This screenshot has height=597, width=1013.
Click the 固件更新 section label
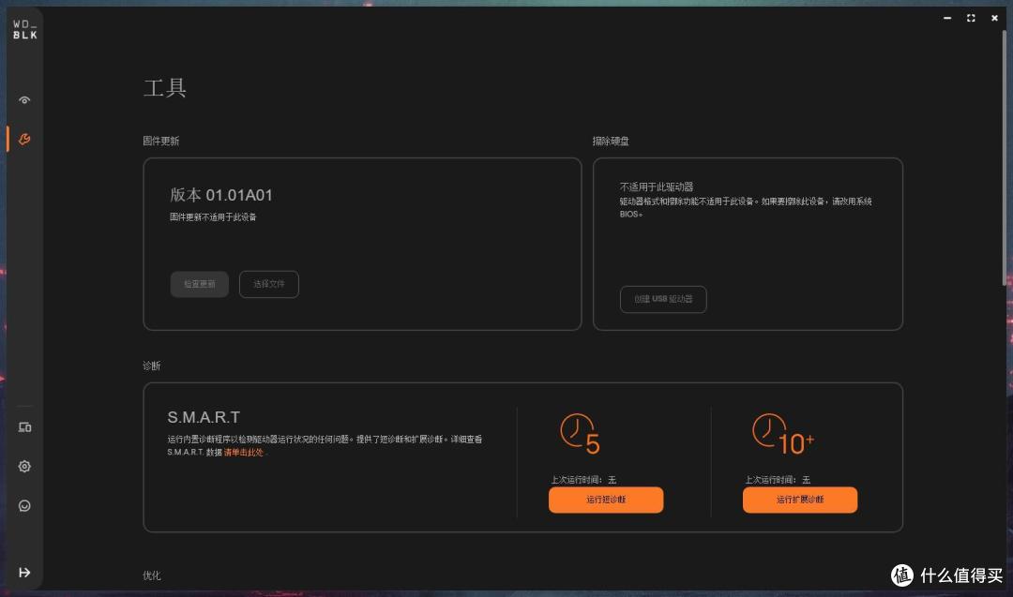[161, 141]
